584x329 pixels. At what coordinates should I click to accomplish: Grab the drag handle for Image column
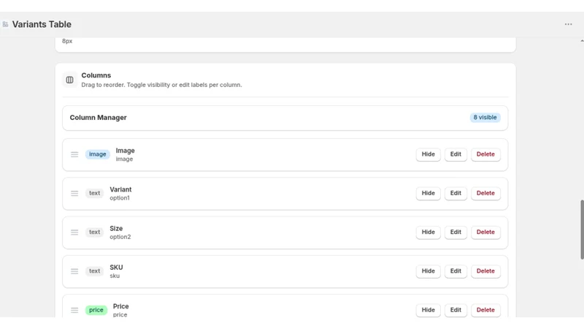74,154
